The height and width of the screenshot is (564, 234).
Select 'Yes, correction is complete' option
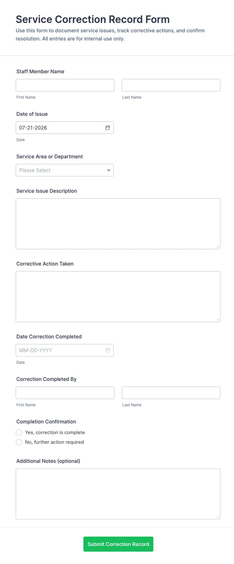pos(19,433)
